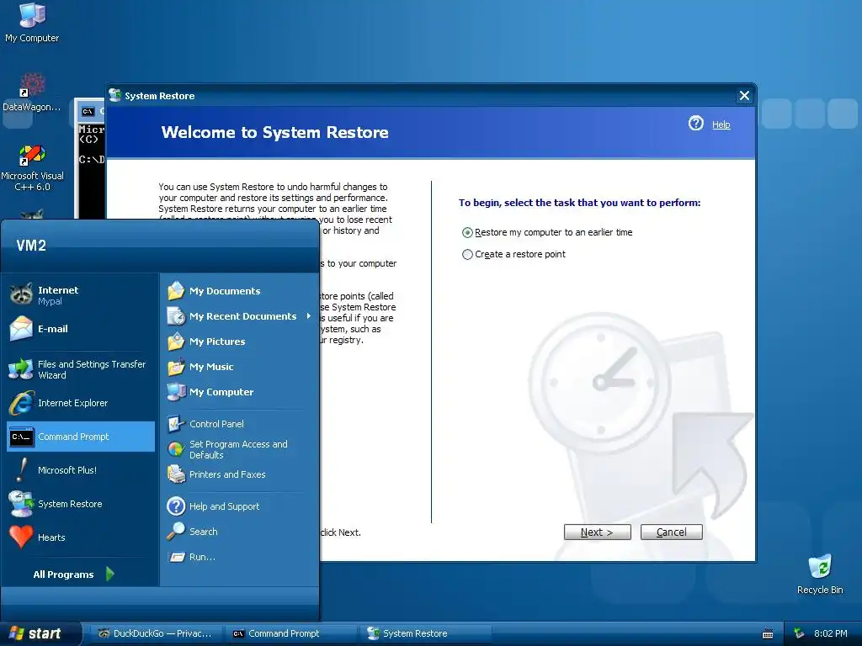Open My Computer desktop icon
The image size is (862, 646).
tap(32, 15)
